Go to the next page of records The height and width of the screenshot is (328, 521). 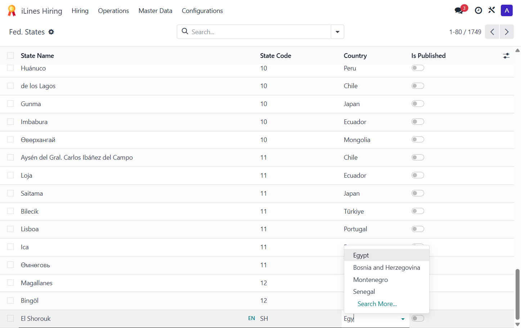coord(507,32)
